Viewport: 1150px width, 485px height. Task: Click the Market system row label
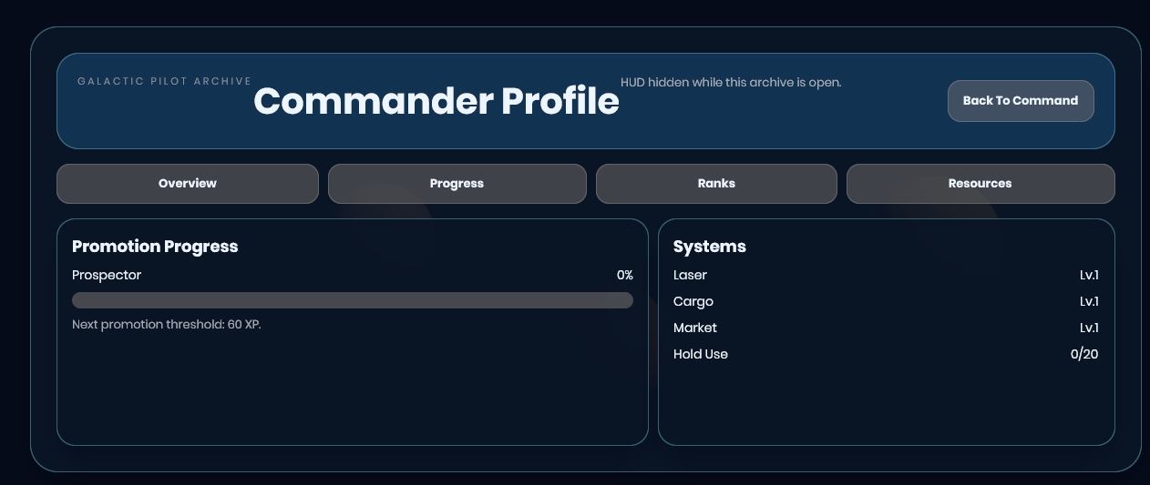[x=694, y=328]
